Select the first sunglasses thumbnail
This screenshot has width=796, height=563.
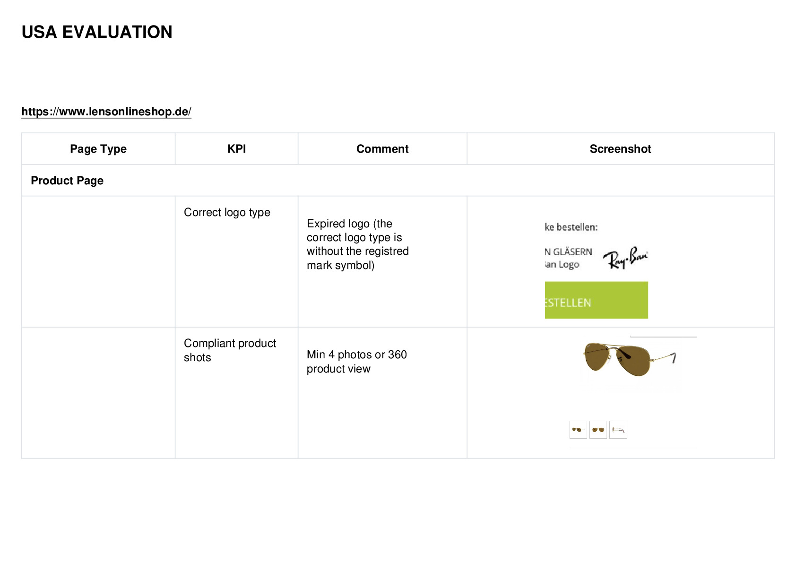tap(578, 430)
